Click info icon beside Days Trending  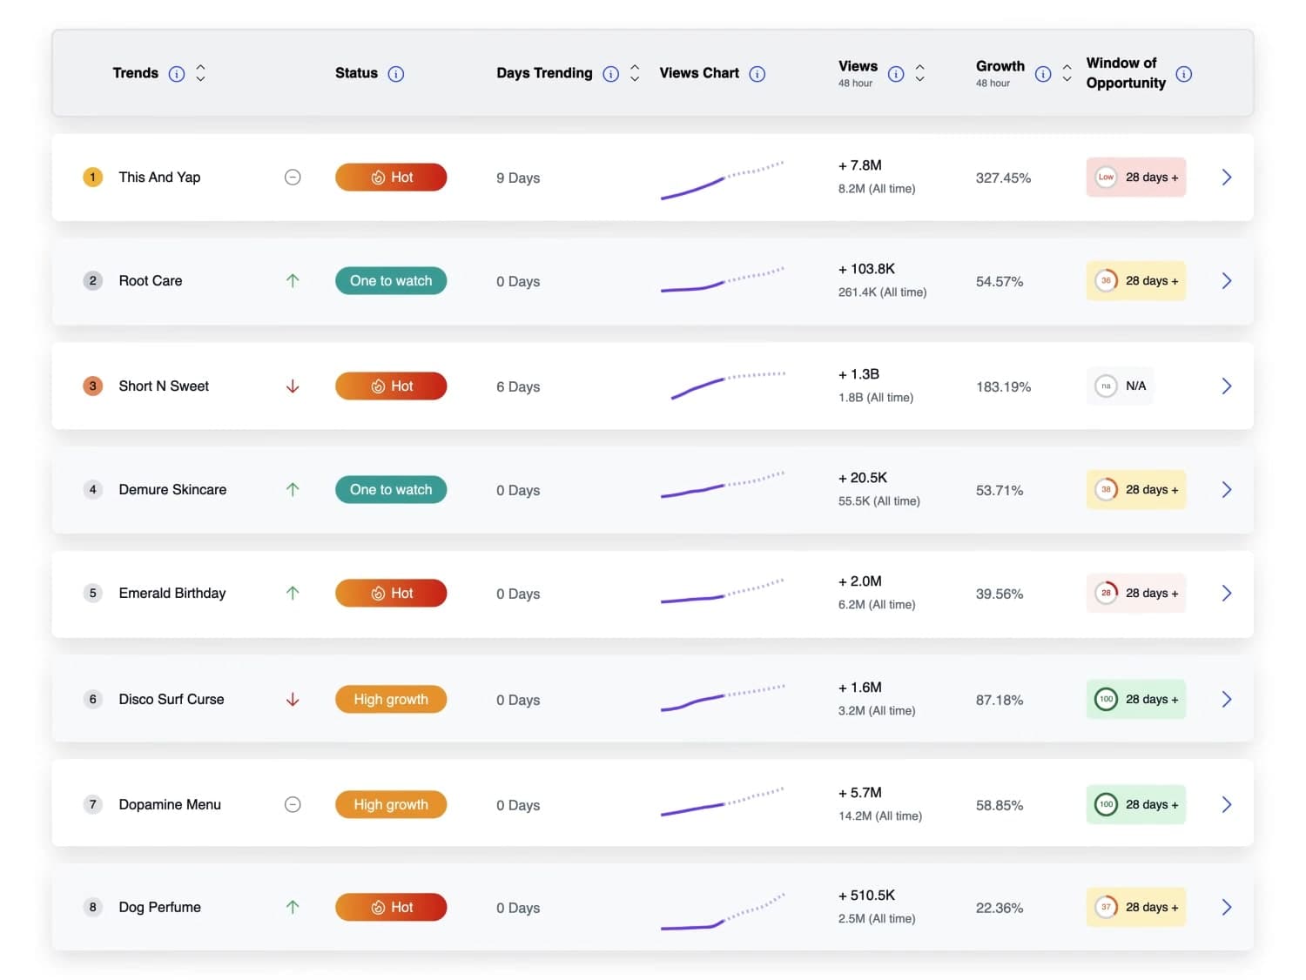[611, 74]
